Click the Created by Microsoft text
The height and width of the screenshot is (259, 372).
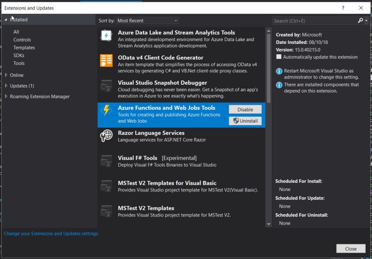299,35
